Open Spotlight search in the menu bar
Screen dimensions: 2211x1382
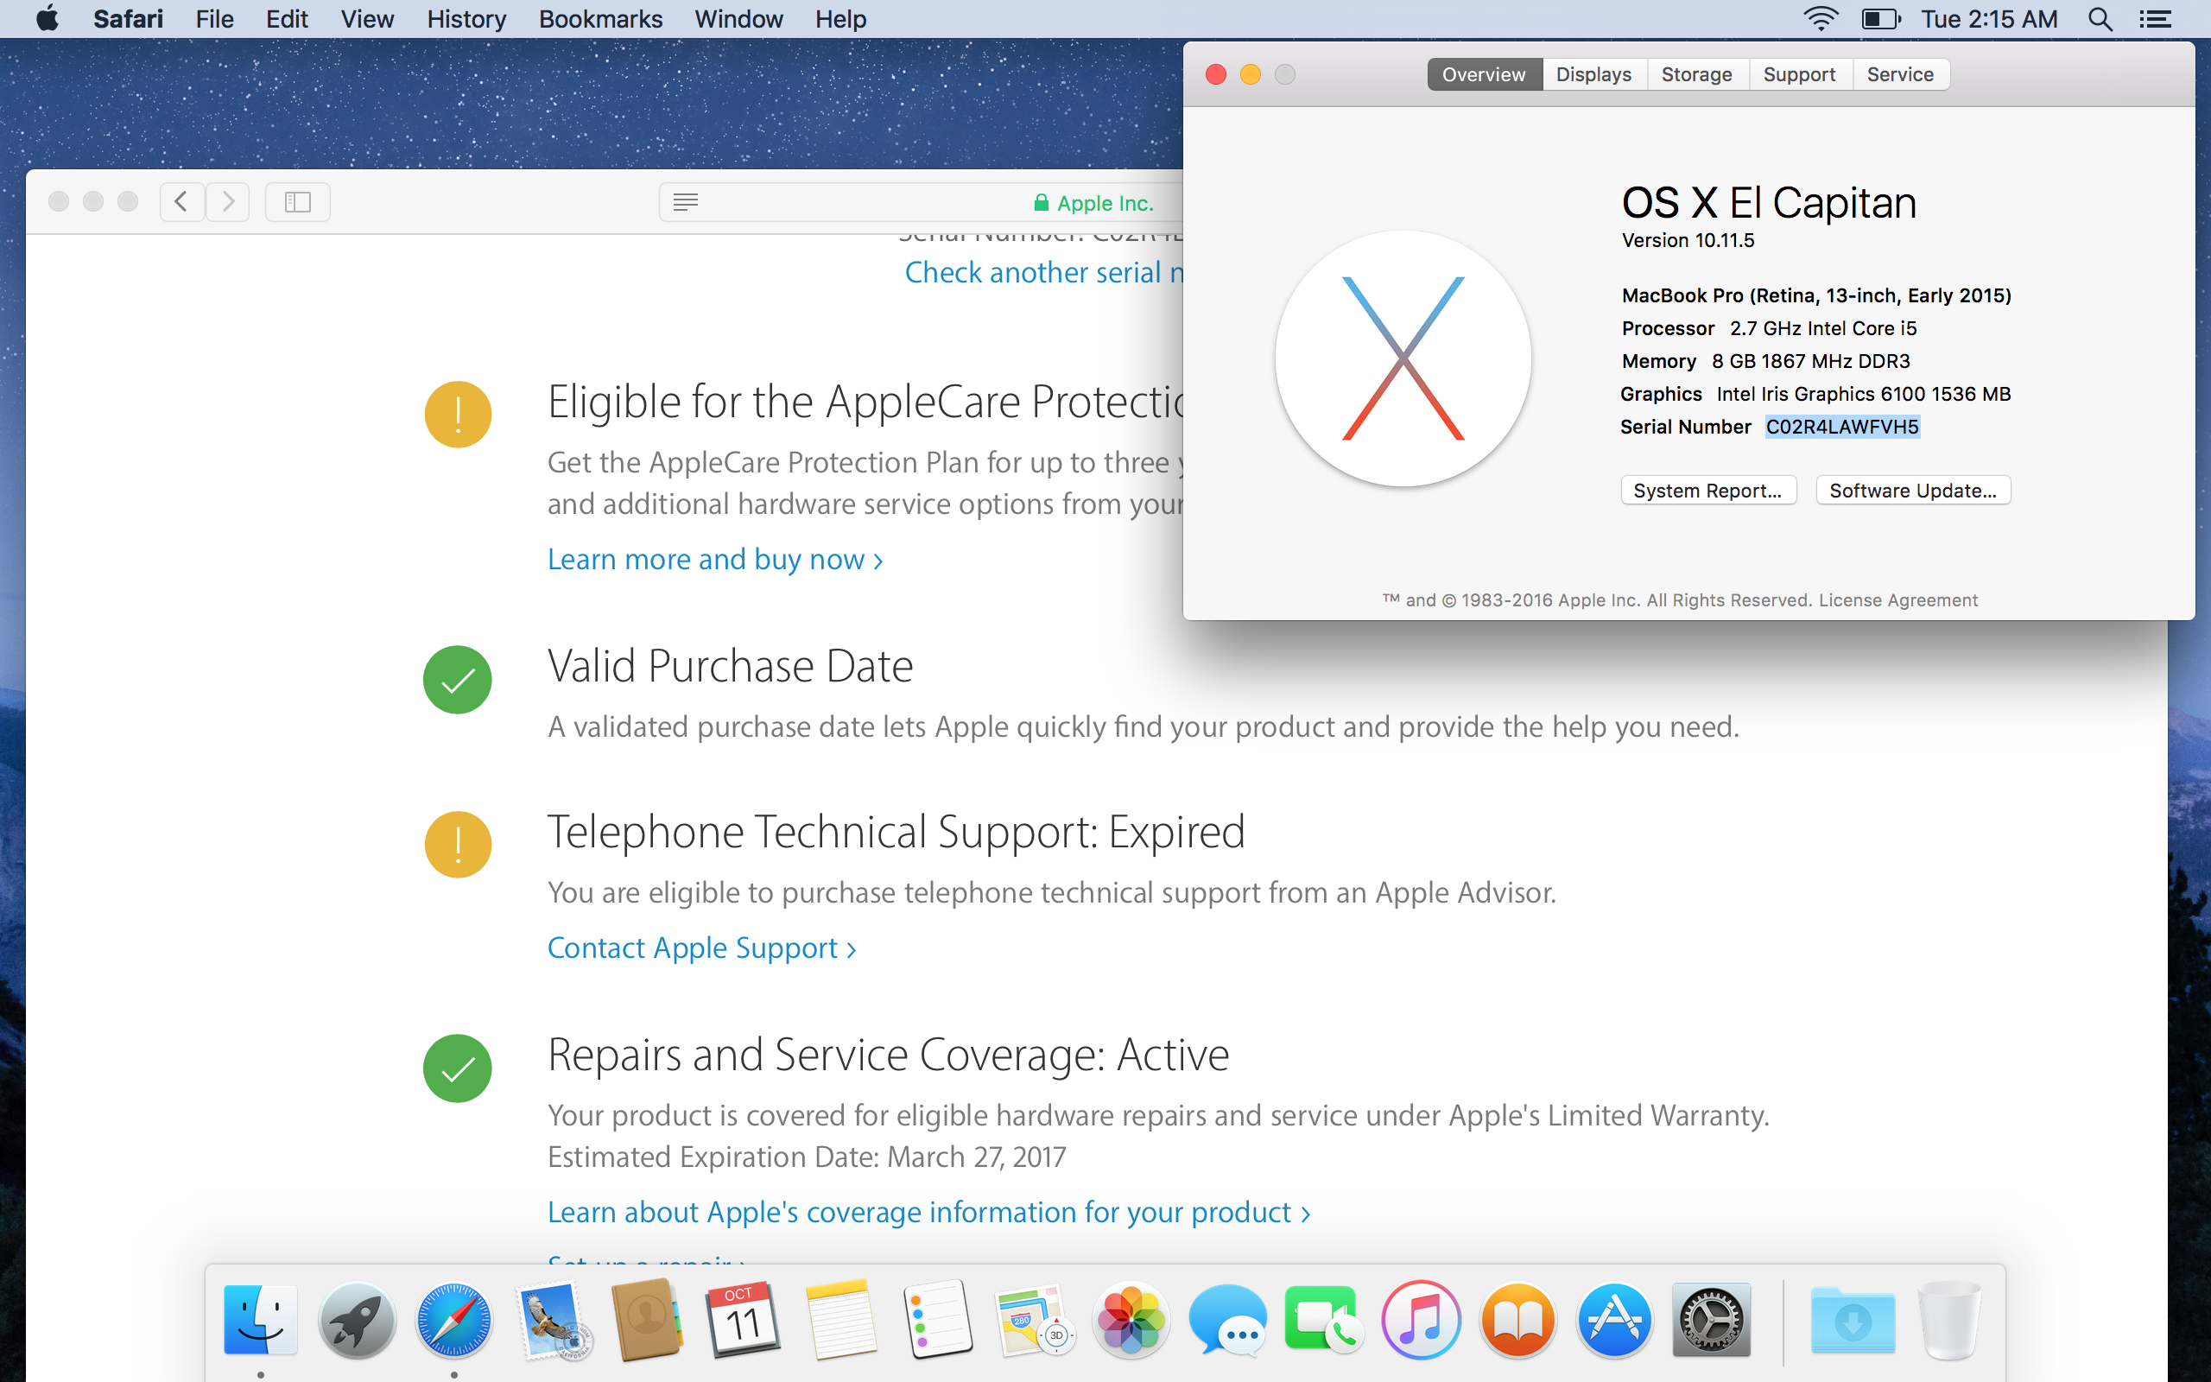coord(2100,18)
